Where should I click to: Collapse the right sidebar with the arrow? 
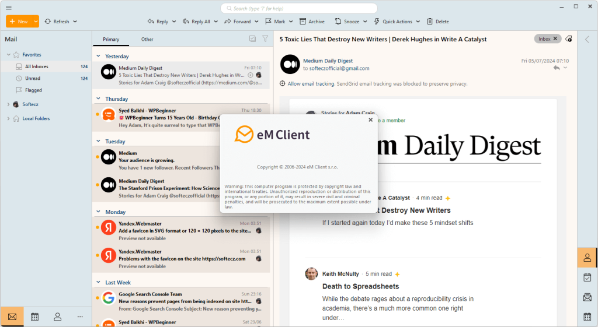pyautogui.click(x=587, y=39)
